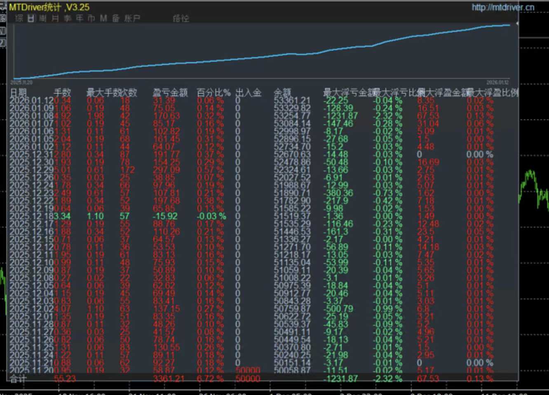Screen dimensions: 549x395
Task: Click the 出入金 column header
Action: pyautogui.click(x=249, y=92)
